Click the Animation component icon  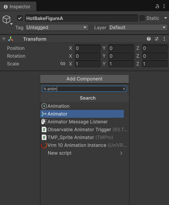[x=44, y=106]
